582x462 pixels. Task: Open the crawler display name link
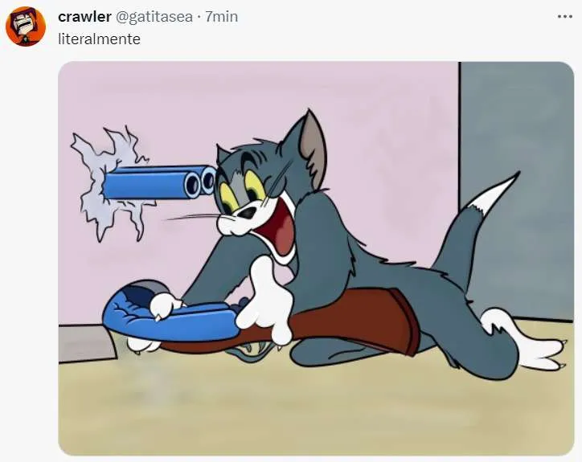pyautogui.click(x=84, y=17)
